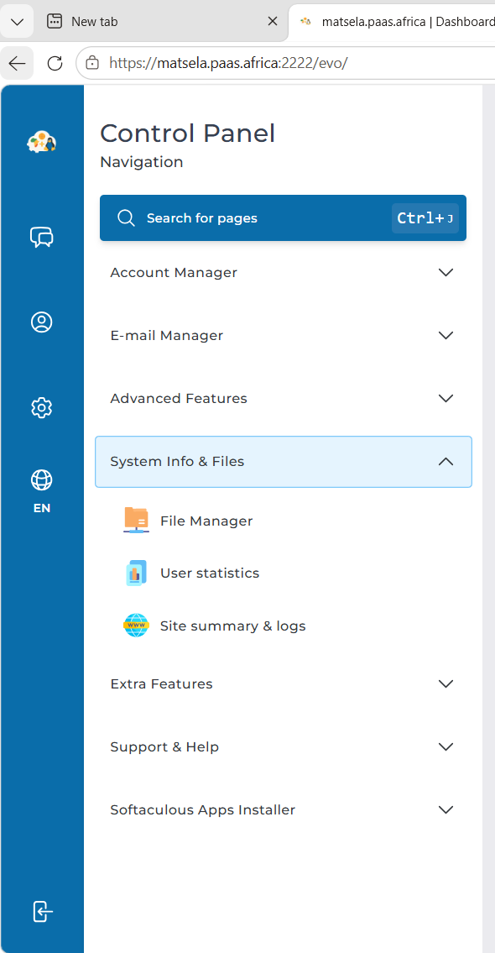Open Site summary & logs link

click(232, 626)
